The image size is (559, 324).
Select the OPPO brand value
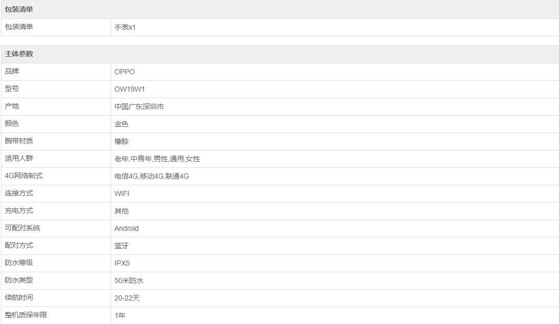(x=125, y=72)
